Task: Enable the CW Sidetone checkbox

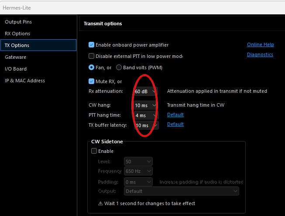Action: coord(94,151)
